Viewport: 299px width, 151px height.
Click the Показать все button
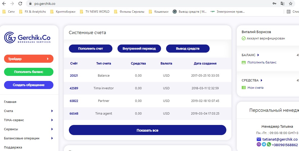click(x=147, y=131)
